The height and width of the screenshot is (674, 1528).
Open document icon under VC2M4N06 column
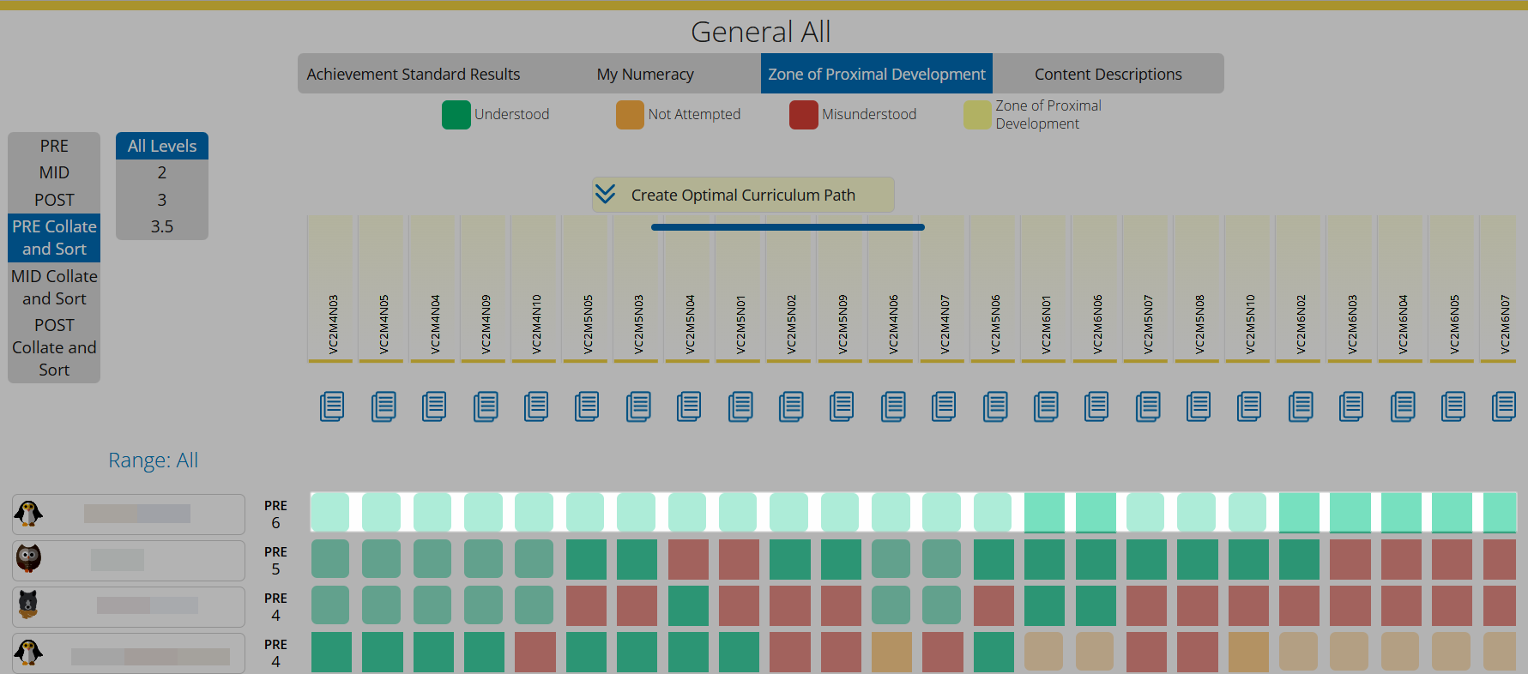(893, 406)
